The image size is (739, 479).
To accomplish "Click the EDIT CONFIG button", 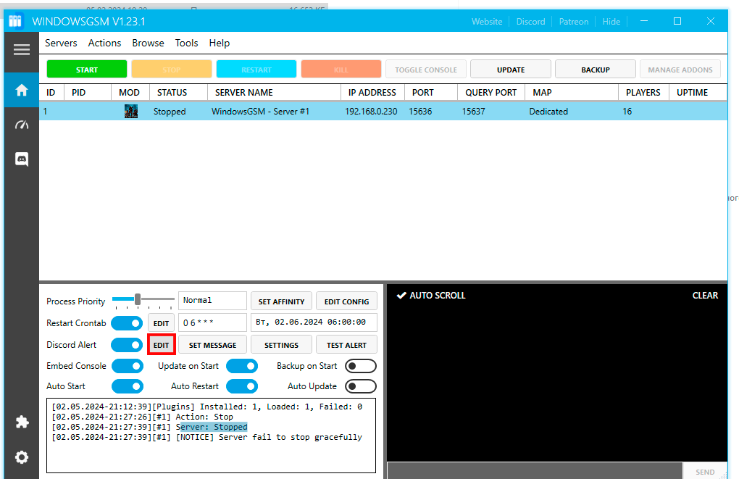I will (x=346, y=301).
